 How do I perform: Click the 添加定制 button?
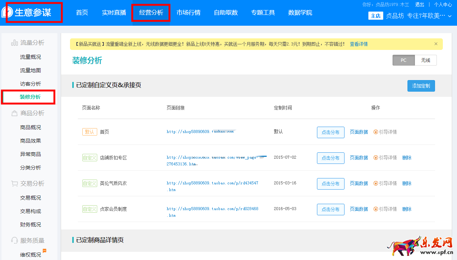421,86
